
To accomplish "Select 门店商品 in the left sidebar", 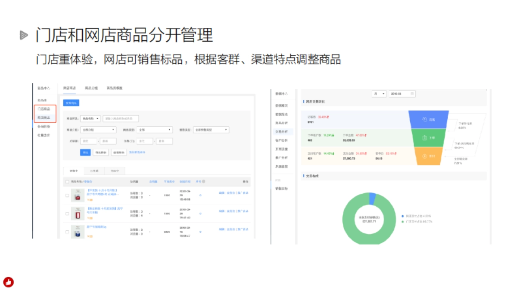I will click(x=44, y=109).
